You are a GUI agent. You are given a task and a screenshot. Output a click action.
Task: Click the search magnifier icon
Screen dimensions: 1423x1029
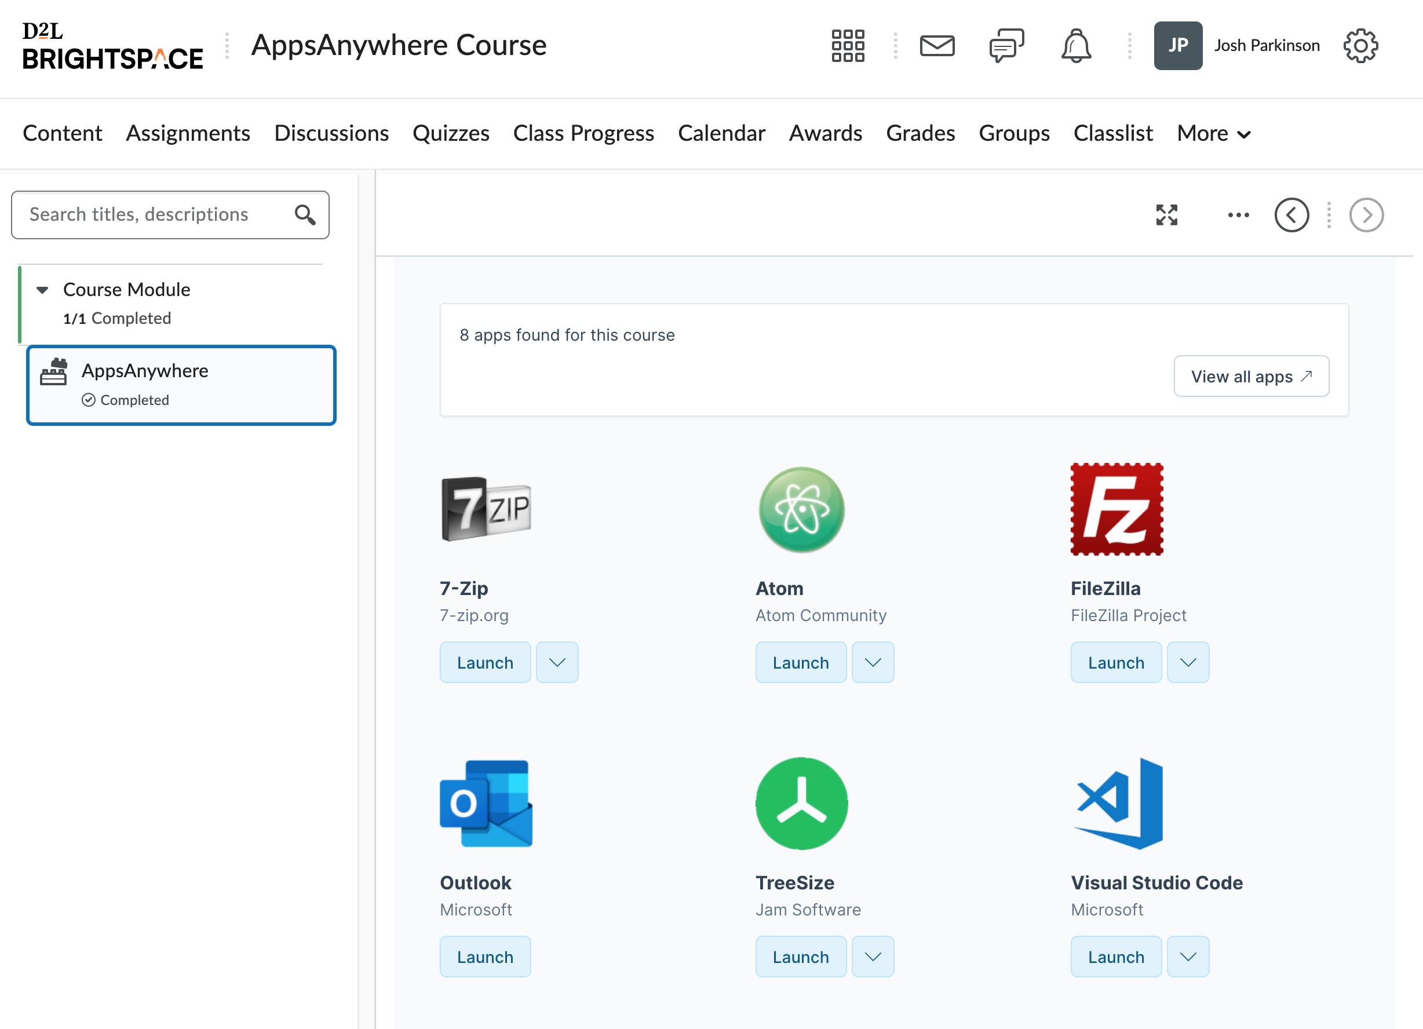point(305,215)
